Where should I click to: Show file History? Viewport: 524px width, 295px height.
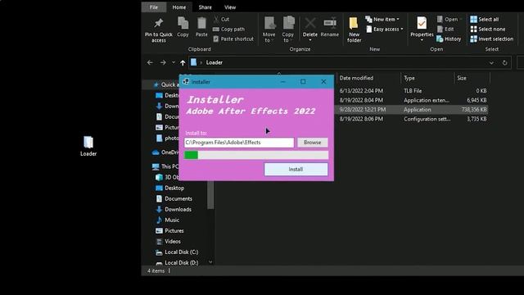(449, 39)
